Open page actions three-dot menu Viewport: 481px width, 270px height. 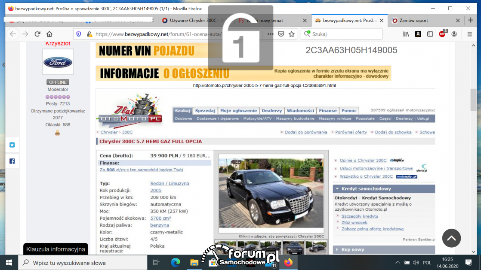[x=270, y=34]
